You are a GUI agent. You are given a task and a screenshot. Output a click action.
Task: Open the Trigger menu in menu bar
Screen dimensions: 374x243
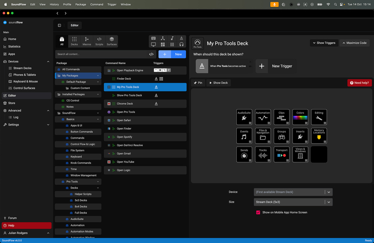pyautogui.click(x=112, y=4)
